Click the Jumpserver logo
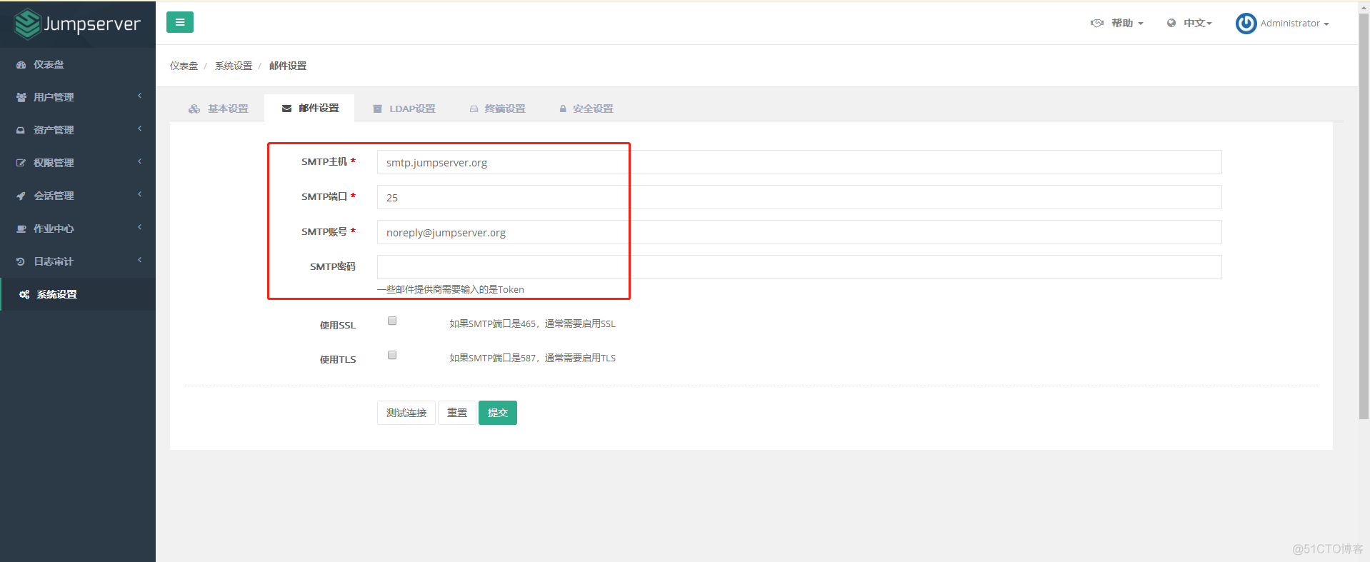This screenshot has height=562, width=1370. point(77,24)
